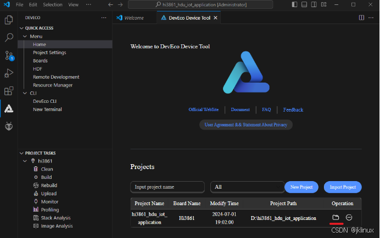Open the View menu
The image size is (380, 238).
point(73,4)
